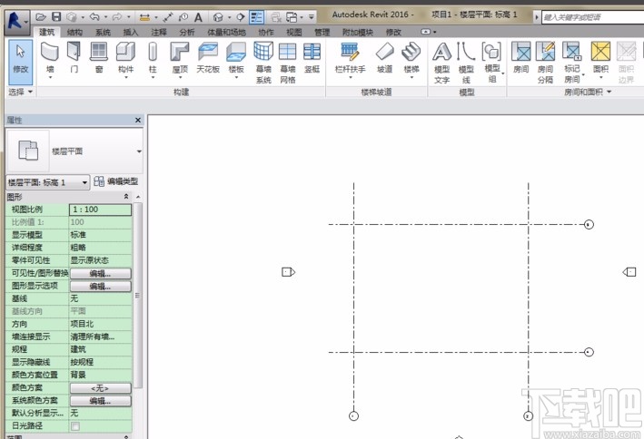Open the floor plan (楼层平面) type selector dropdown
The width and height of the screenshot is (644, 439).
point(139,151)
